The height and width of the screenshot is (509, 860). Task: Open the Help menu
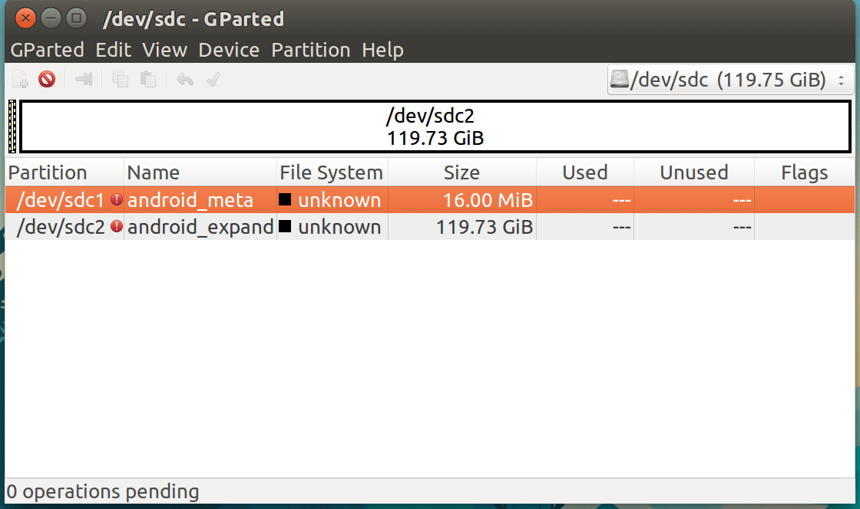(383, 50)
